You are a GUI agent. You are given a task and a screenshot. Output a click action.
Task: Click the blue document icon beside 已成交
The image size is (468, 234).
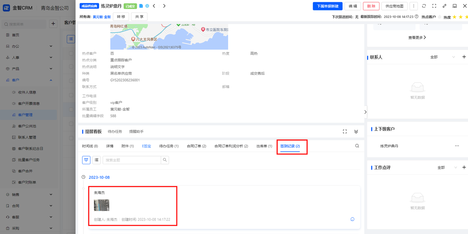pos(141,6)
